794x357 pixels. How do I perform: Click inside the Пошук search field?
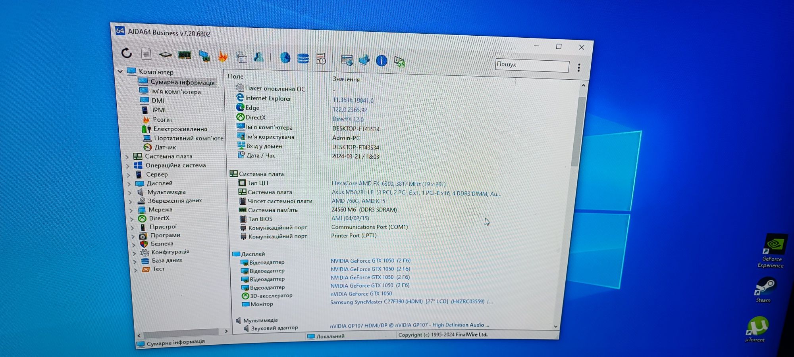point(532,65)
